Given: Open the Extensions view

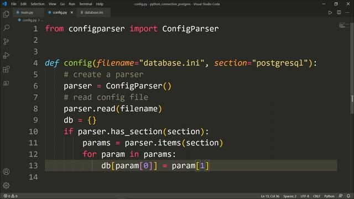Looking at the screenshot, I should [6, 69].
